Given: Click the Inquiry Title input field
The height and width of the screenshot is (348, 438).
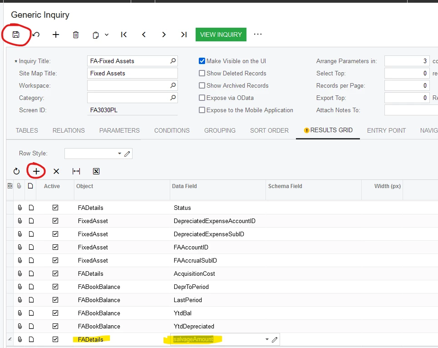Looking at the screenshot, I should pyautogui.click(x=127, y=61).
